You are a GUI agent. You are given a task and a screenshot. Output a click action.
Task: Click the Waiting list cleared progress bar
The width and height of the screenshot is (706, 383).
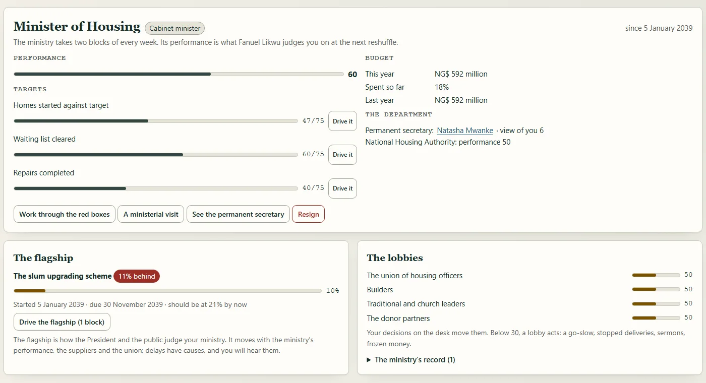156,155
